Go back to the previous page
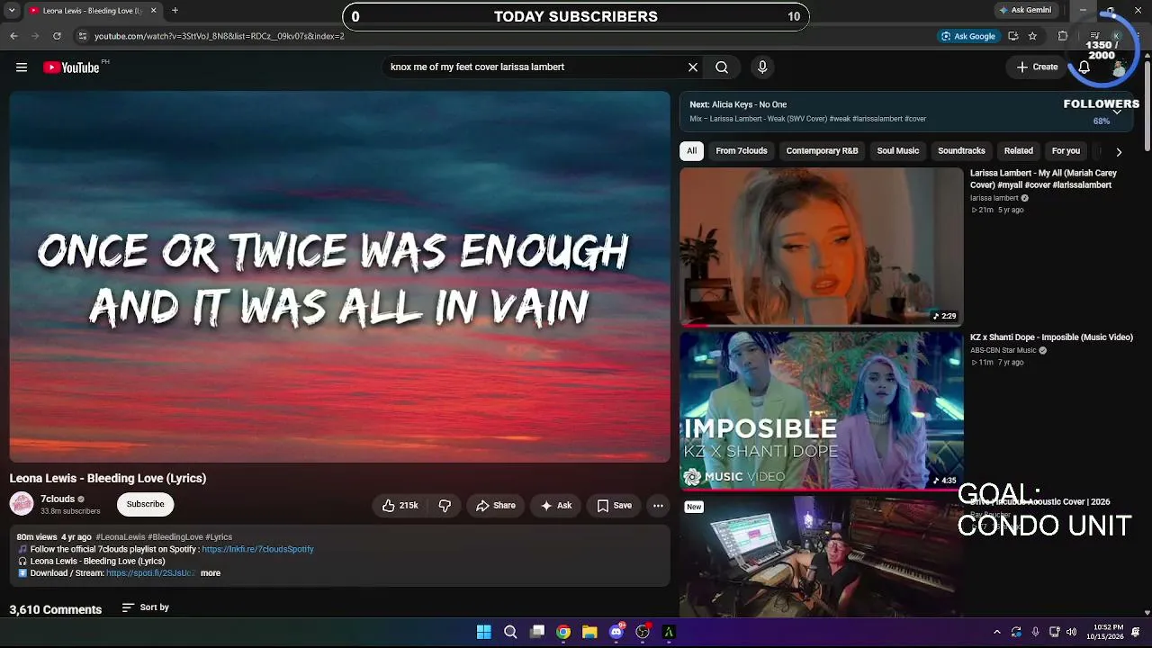 click(x=13, y=36)
